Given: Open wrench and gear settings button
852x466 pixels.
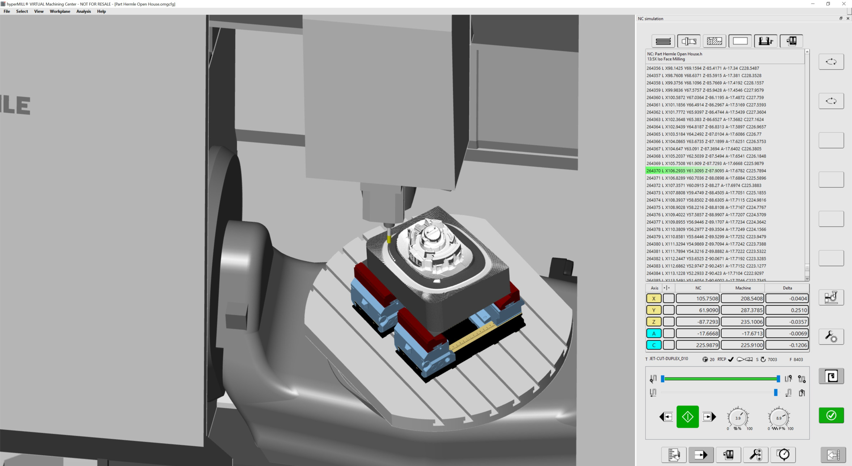Looking at the screenshot, I should (x=831, y=336).
